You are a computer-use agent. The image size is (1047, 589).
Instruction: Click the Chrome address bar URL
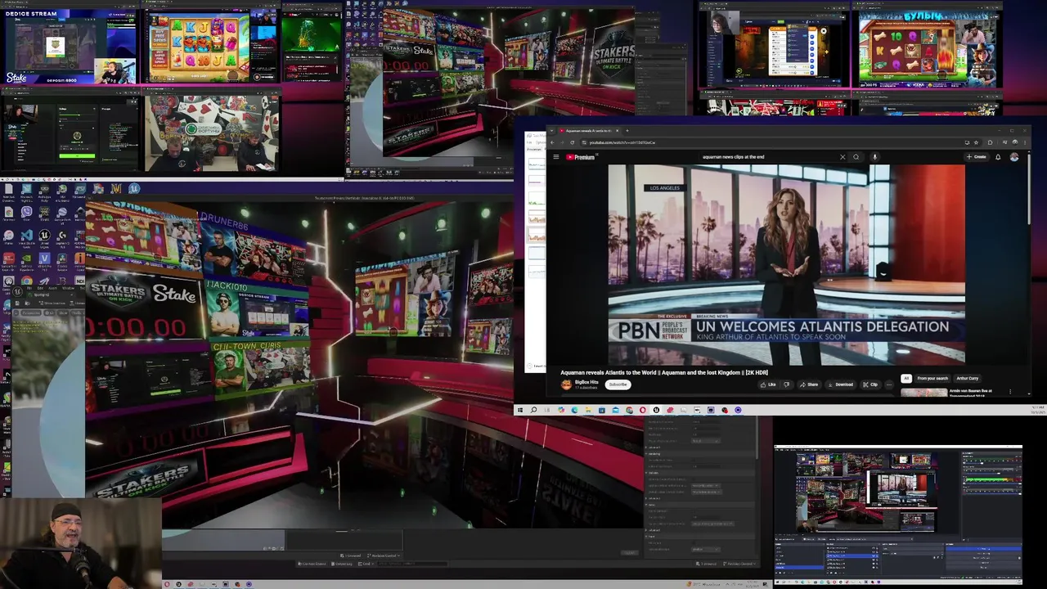point(622,142)
